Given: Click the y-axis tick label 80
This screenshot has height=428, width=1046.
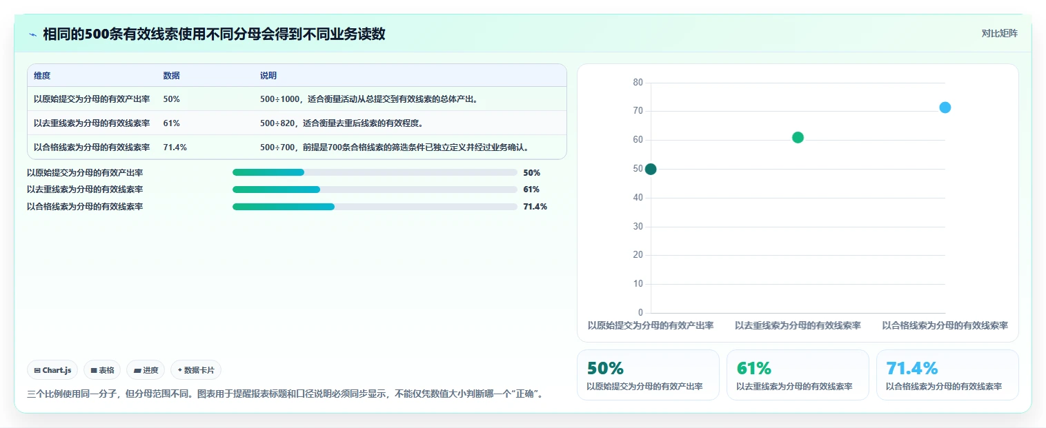Looking at the screenshot, I should [638, 83].
